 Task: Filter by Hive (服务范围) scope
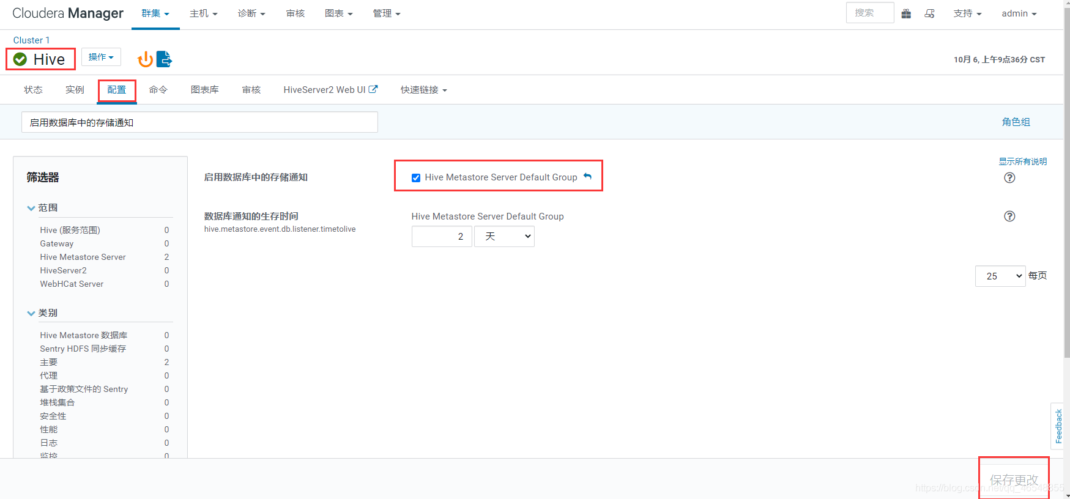coord(70,230)
